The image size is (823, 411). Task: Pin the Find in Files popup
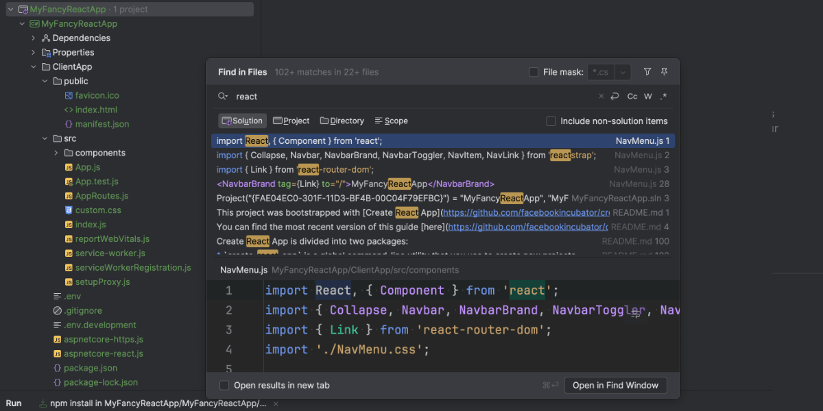tap(664, 72)
